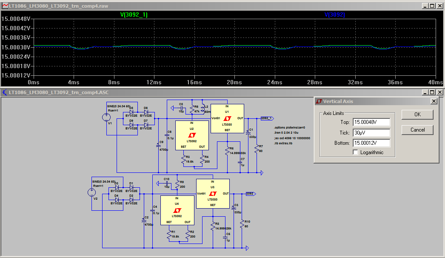Focus the Top axis limit field

[x=371, y=122]
